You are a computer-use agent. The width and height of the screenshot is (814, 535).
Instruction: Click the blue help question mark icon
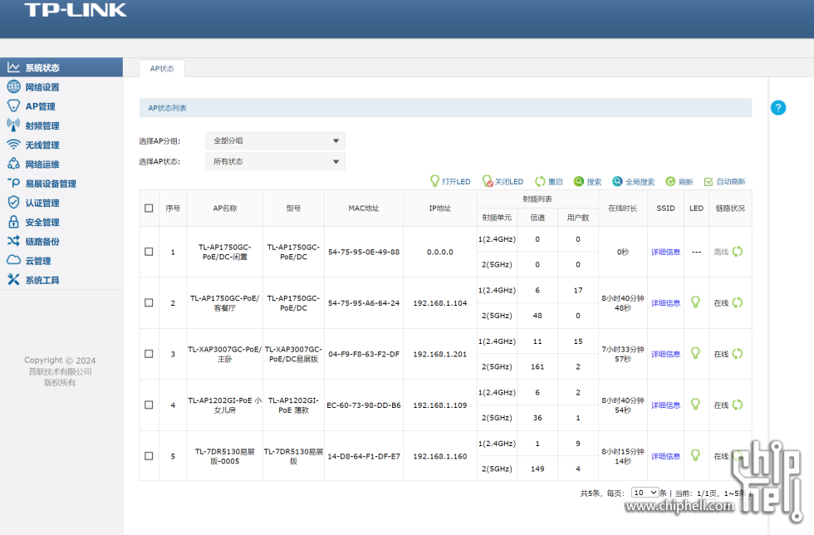777,108
